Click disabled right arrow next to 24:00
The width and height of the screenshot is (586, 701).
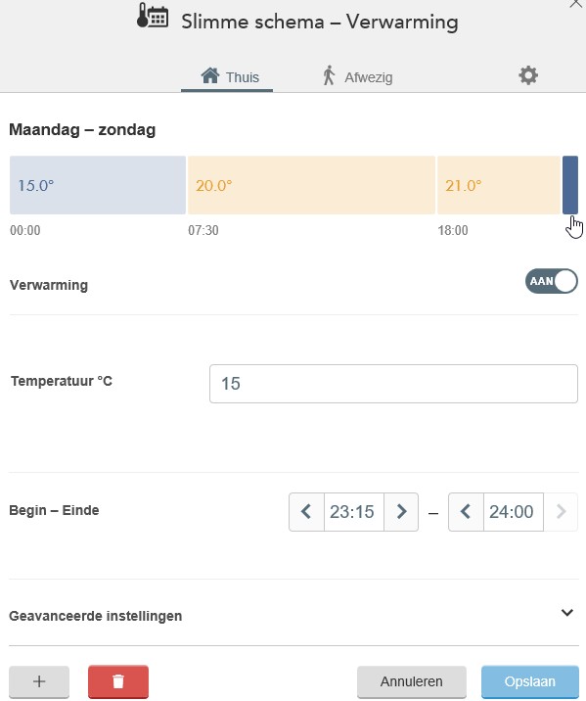pyautogui.click(x=561, y=511)
